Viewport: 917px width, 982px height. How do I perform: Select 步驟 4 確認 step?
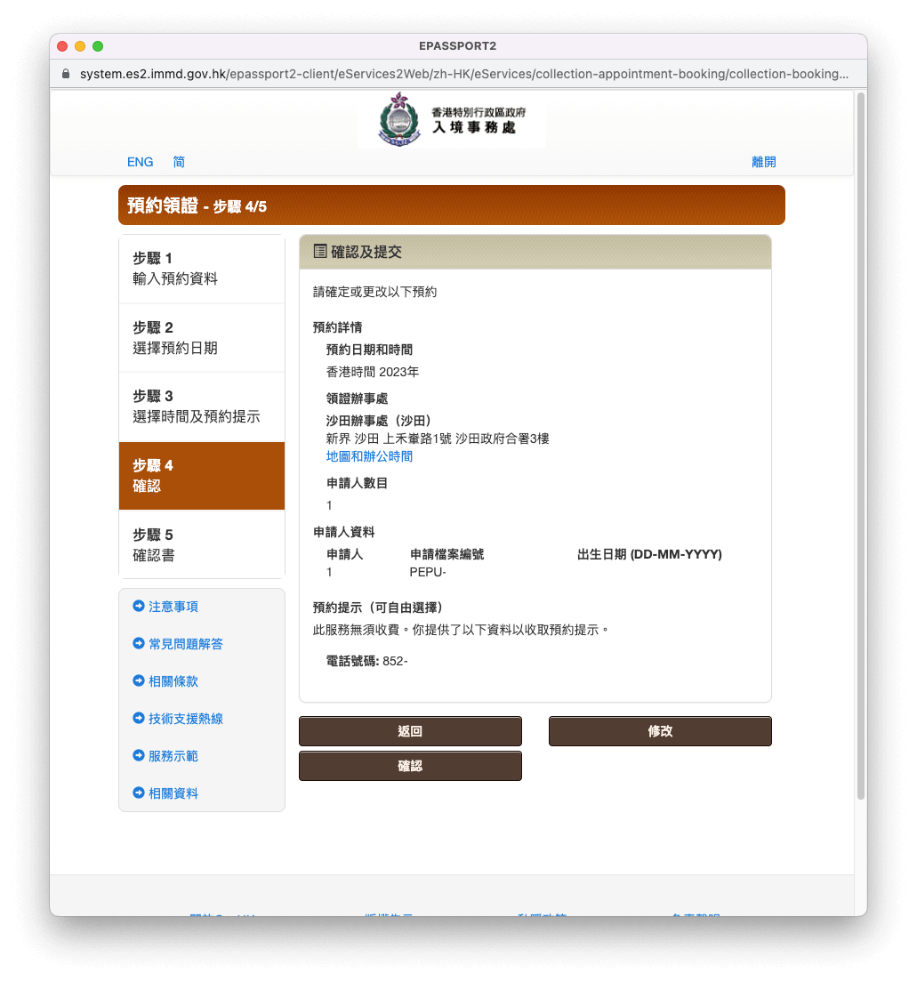pos(202,476)
